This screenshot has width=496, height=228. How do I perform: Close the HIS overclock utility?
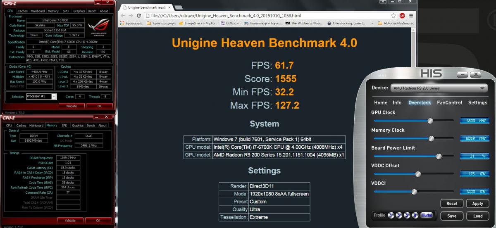coord(475,75)
